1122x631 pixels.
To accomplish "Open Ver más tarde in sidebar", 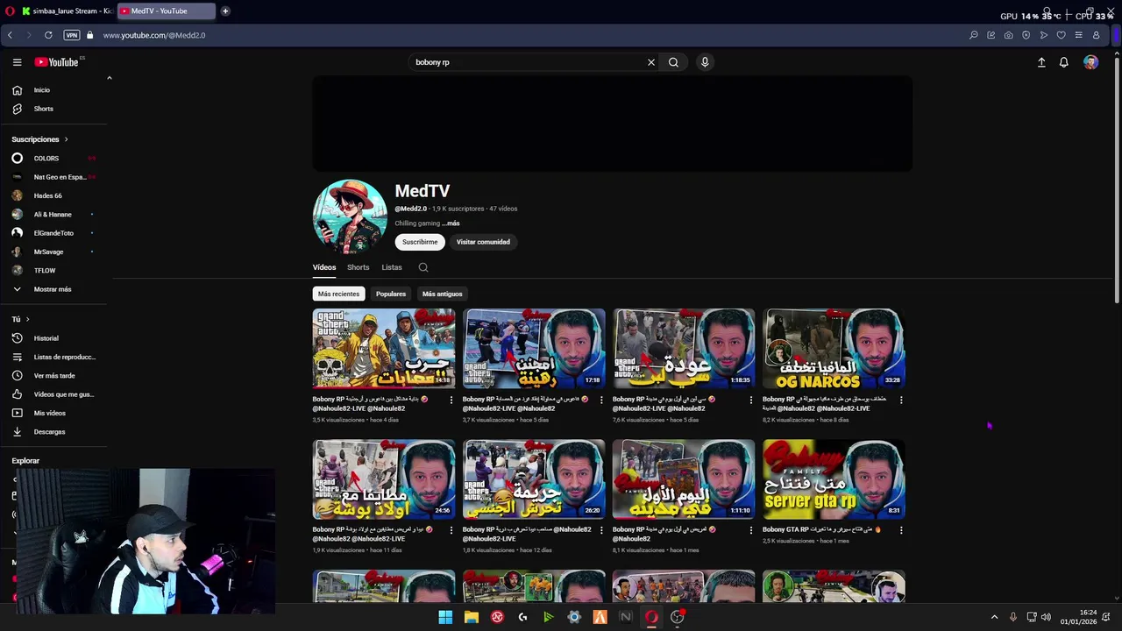I will pyautogui.click(x=54, y=375).
